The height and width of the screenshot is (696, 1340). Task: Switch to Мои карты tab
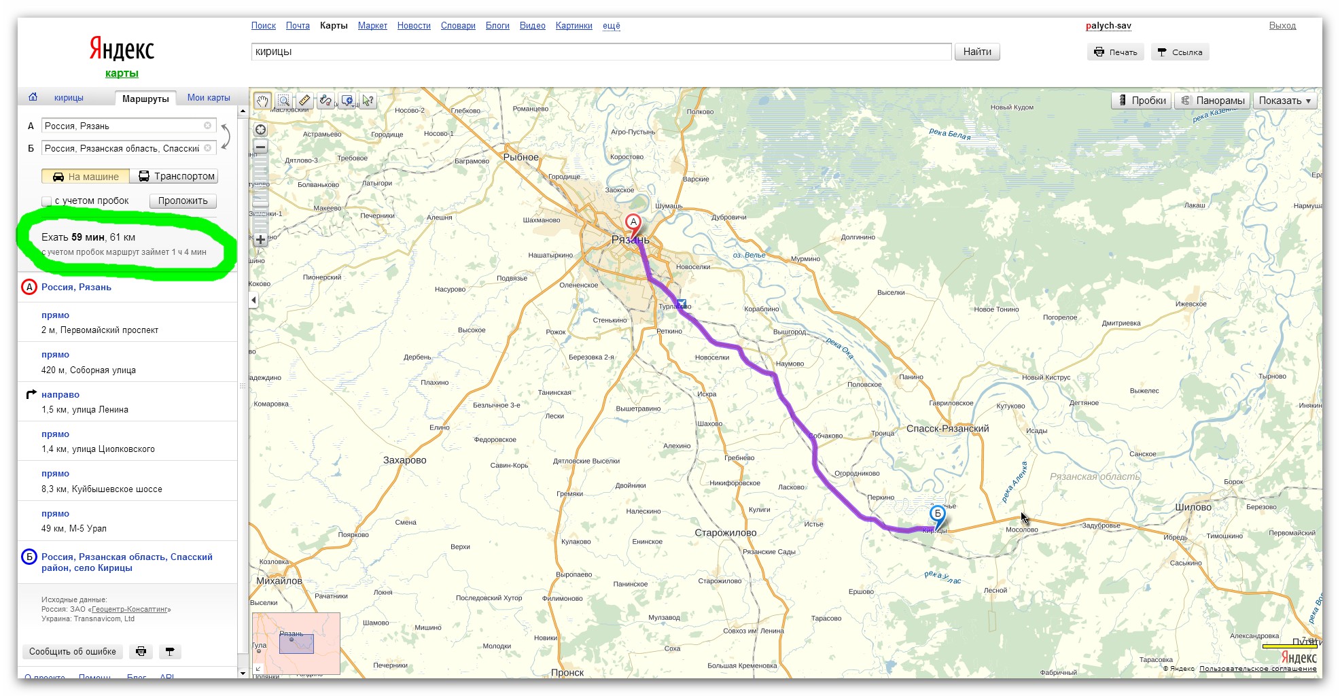point(209,98)
